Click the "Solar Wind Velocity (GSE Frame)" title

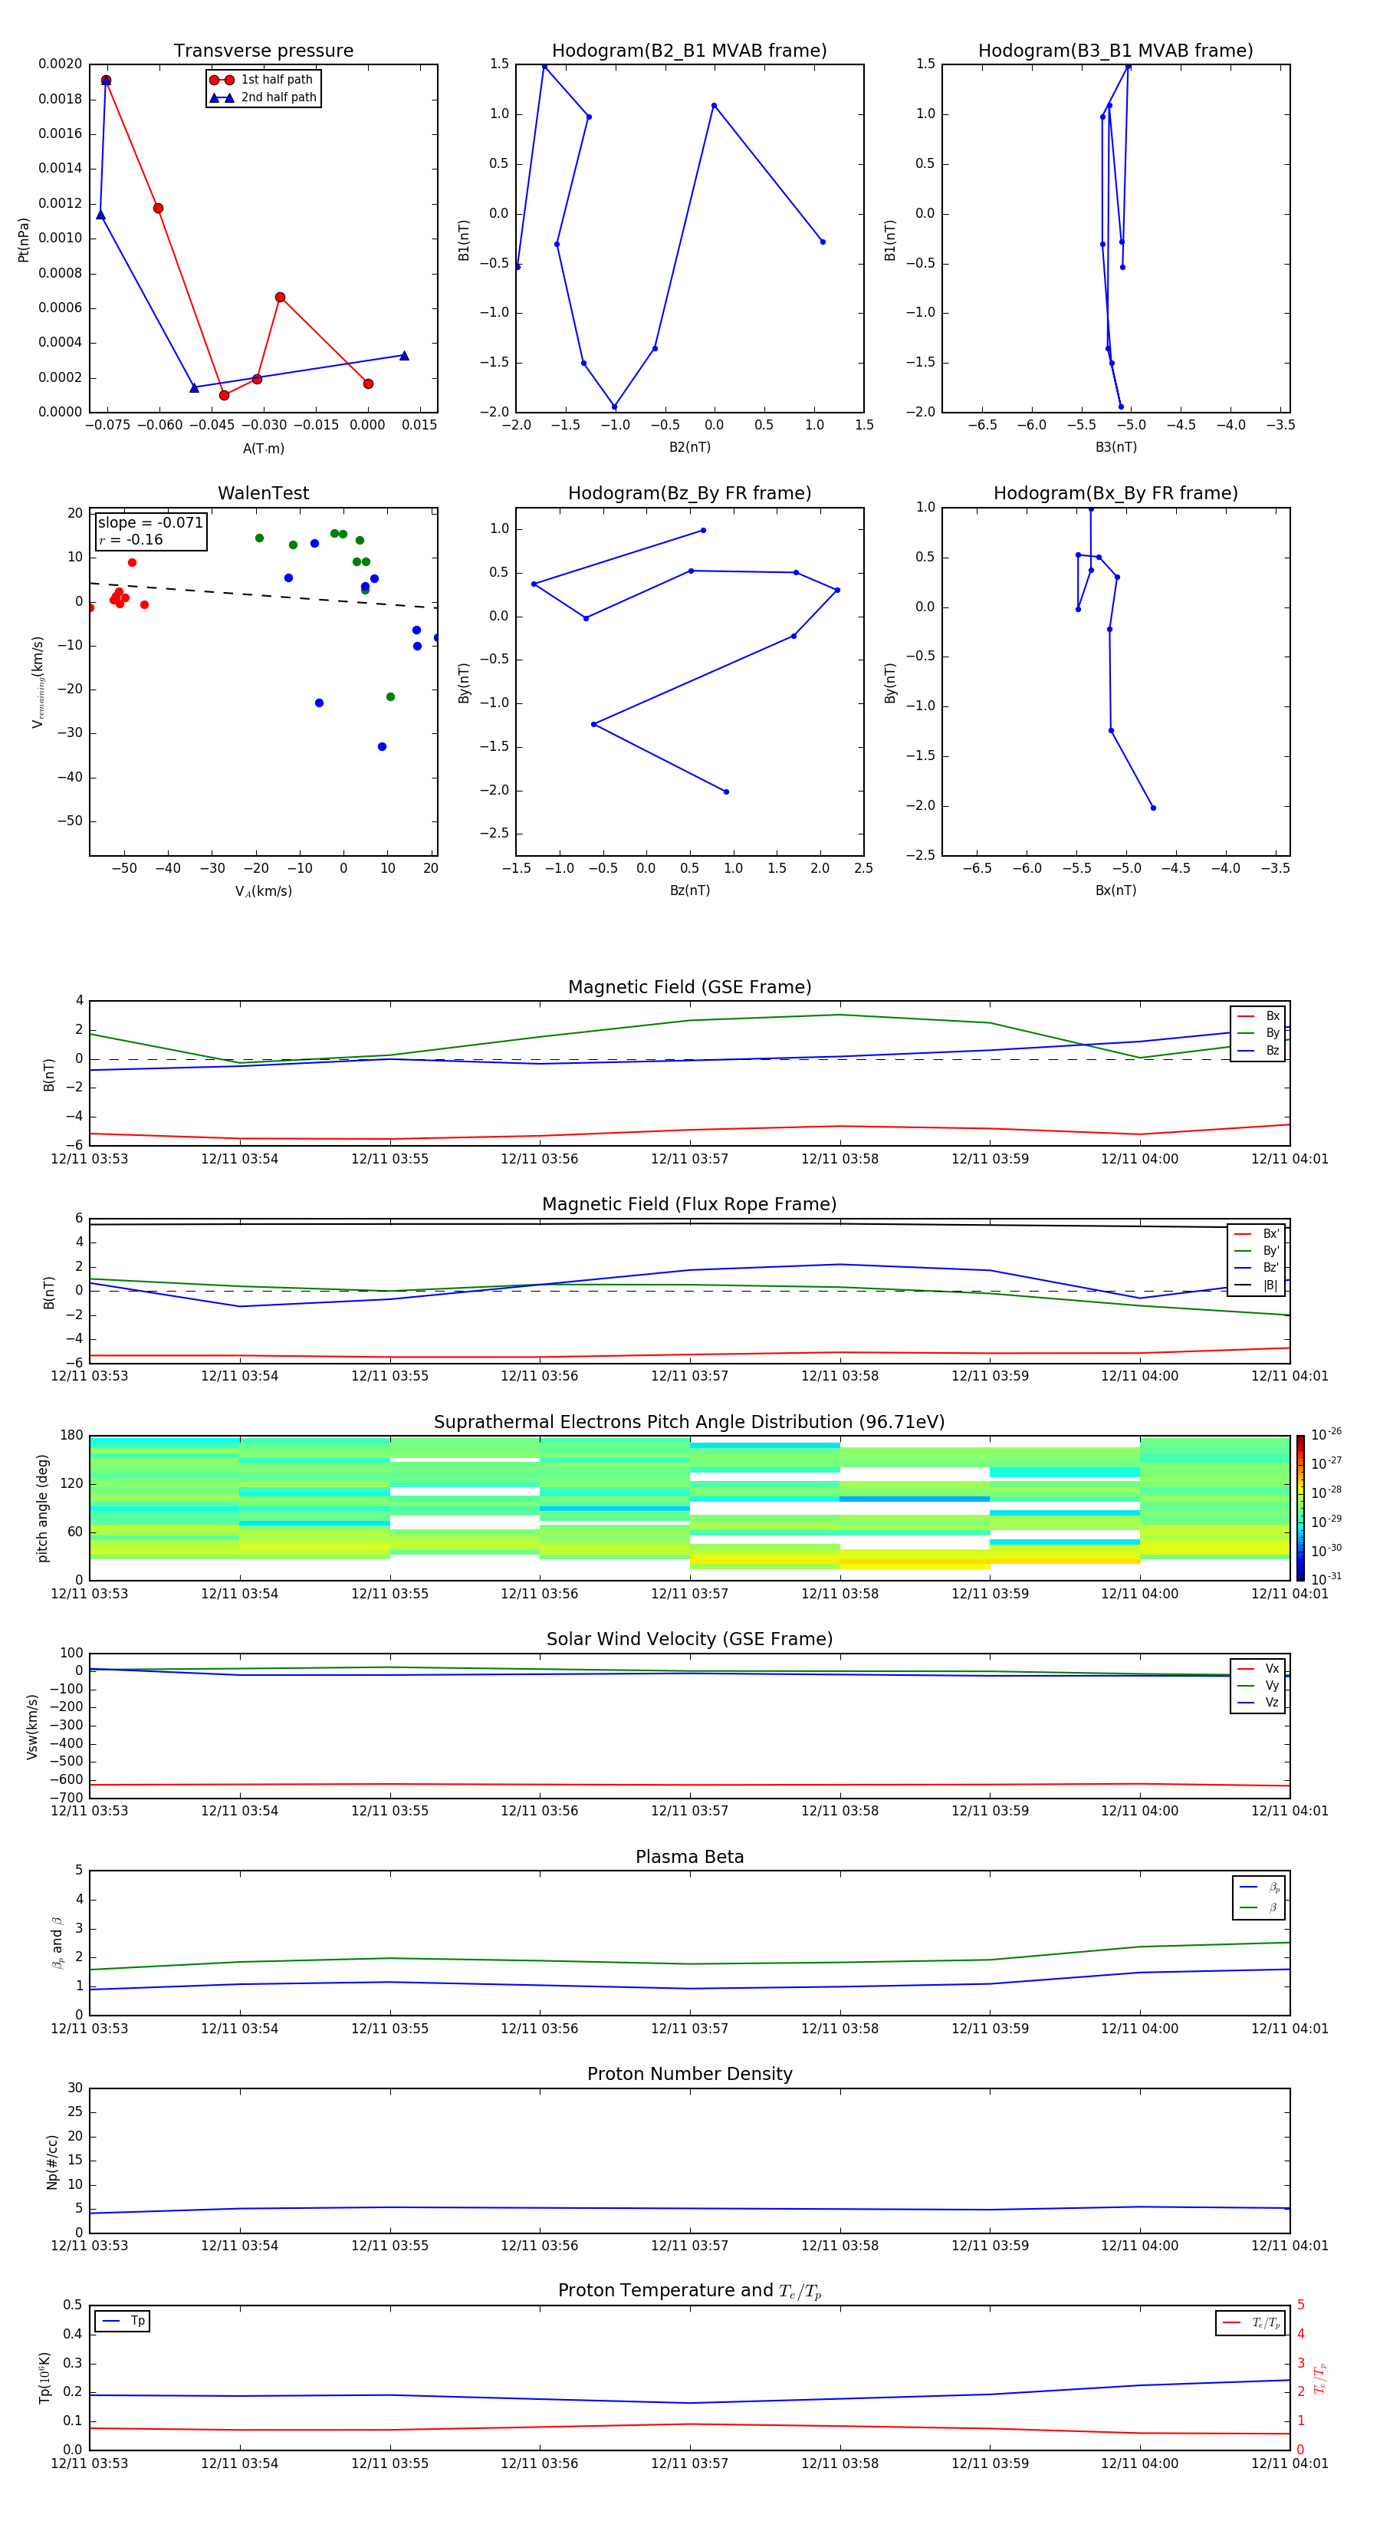pos(689,1639)
